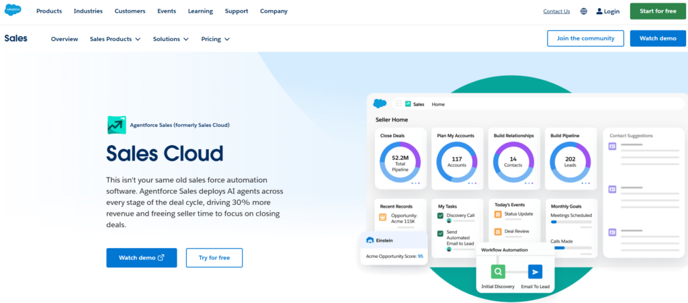Click the 'Opportunity: Acme 115K' record text
This screenshot has height=303, width=688.
(x=404, y=218)
